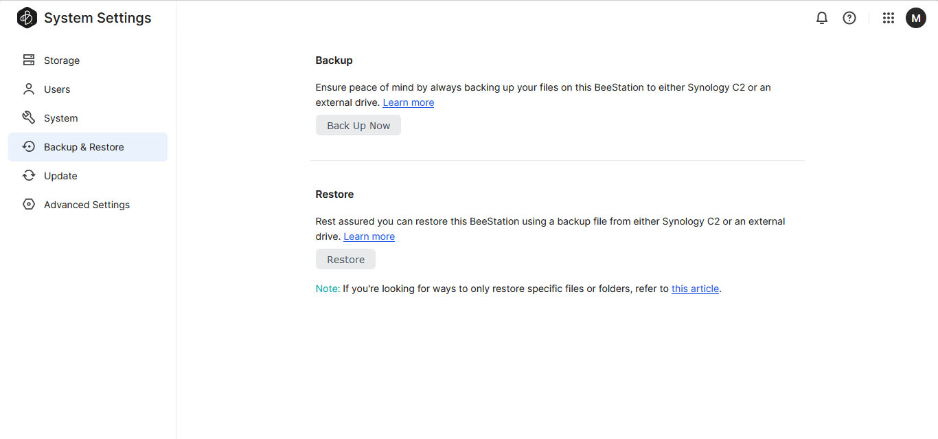The height and width of the screenshot is (439, 938).
Task: Select the Storage label in the sidebar
Action: [62, 60]
